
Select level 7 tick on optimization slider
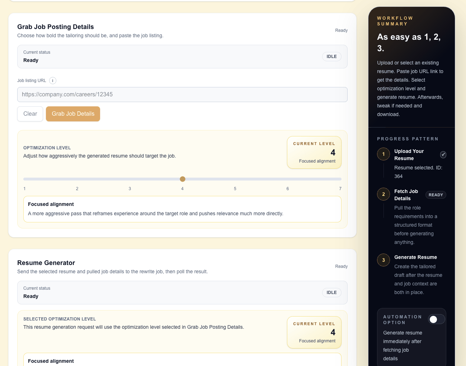coord(340,189)
